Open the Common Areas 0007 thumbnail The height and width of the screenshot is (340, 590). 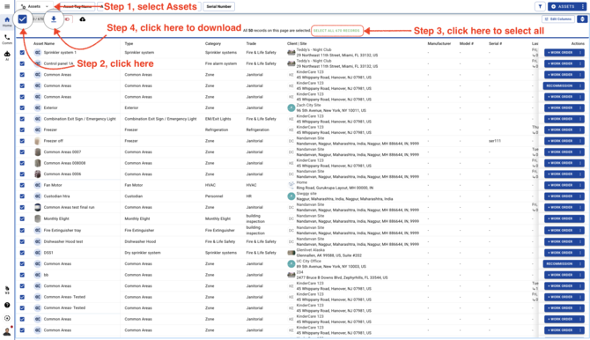[x=37, y=152]
